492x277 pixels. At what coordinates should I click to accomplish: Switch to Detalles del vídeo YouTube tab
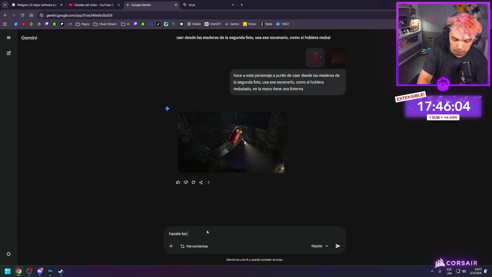coord(94,5)
